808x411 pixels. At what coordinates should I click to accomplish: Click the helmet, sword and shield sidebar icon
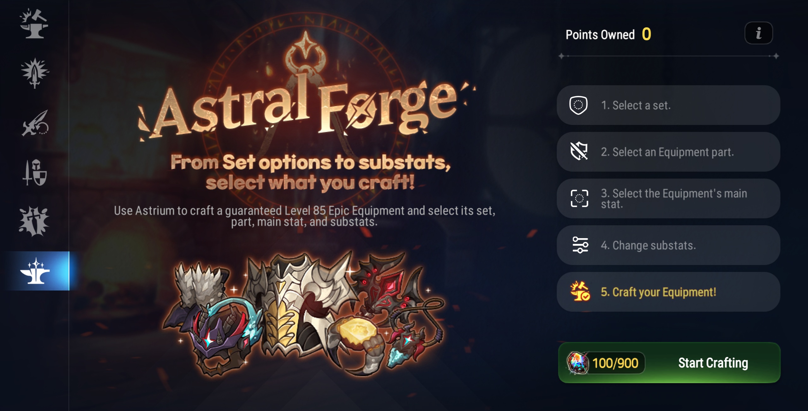[35, 173]
